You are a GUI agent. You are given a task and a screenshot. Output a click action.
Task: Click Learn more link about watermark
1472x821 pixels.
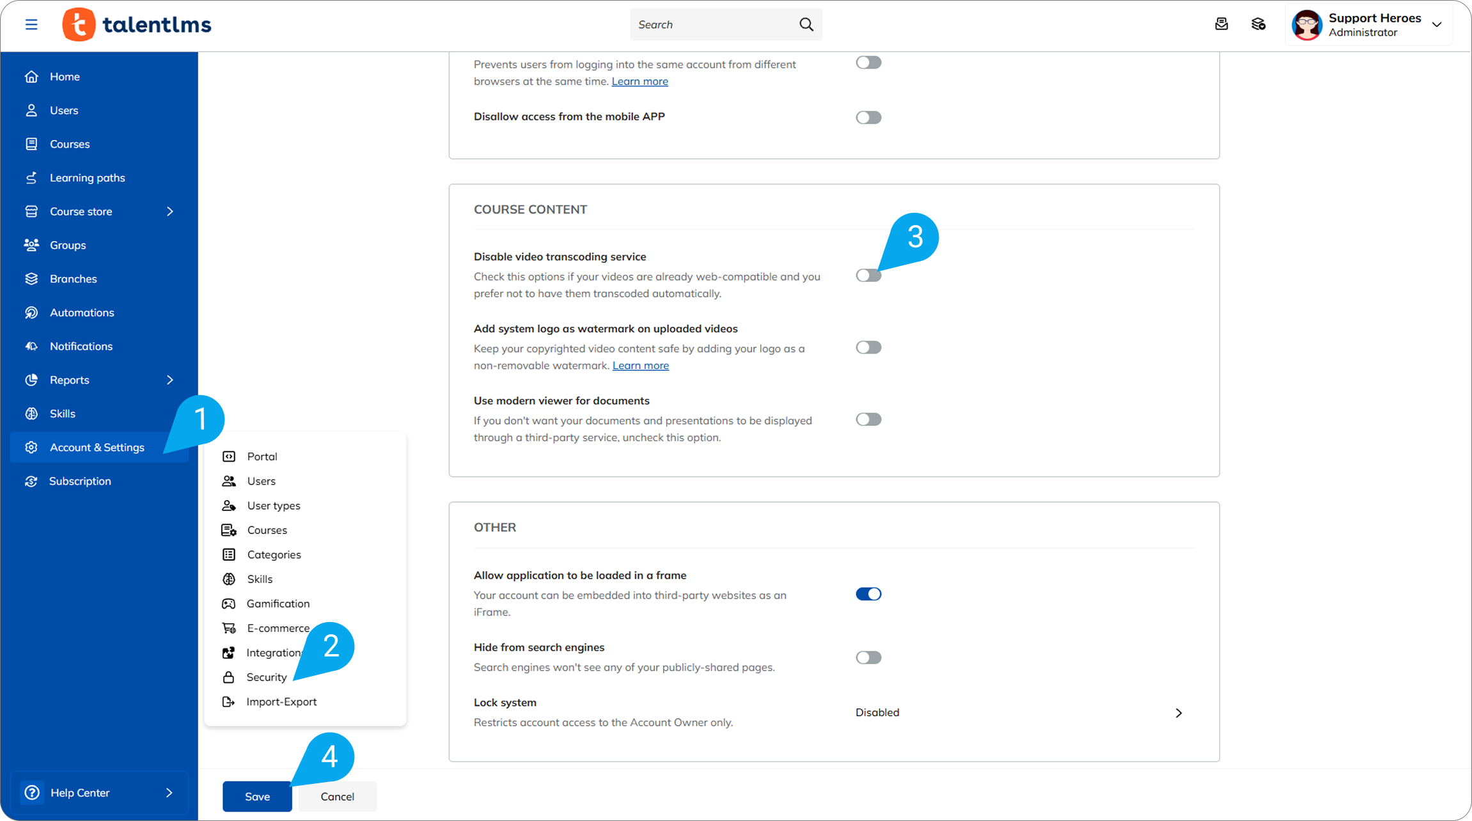tap(640, 366)
